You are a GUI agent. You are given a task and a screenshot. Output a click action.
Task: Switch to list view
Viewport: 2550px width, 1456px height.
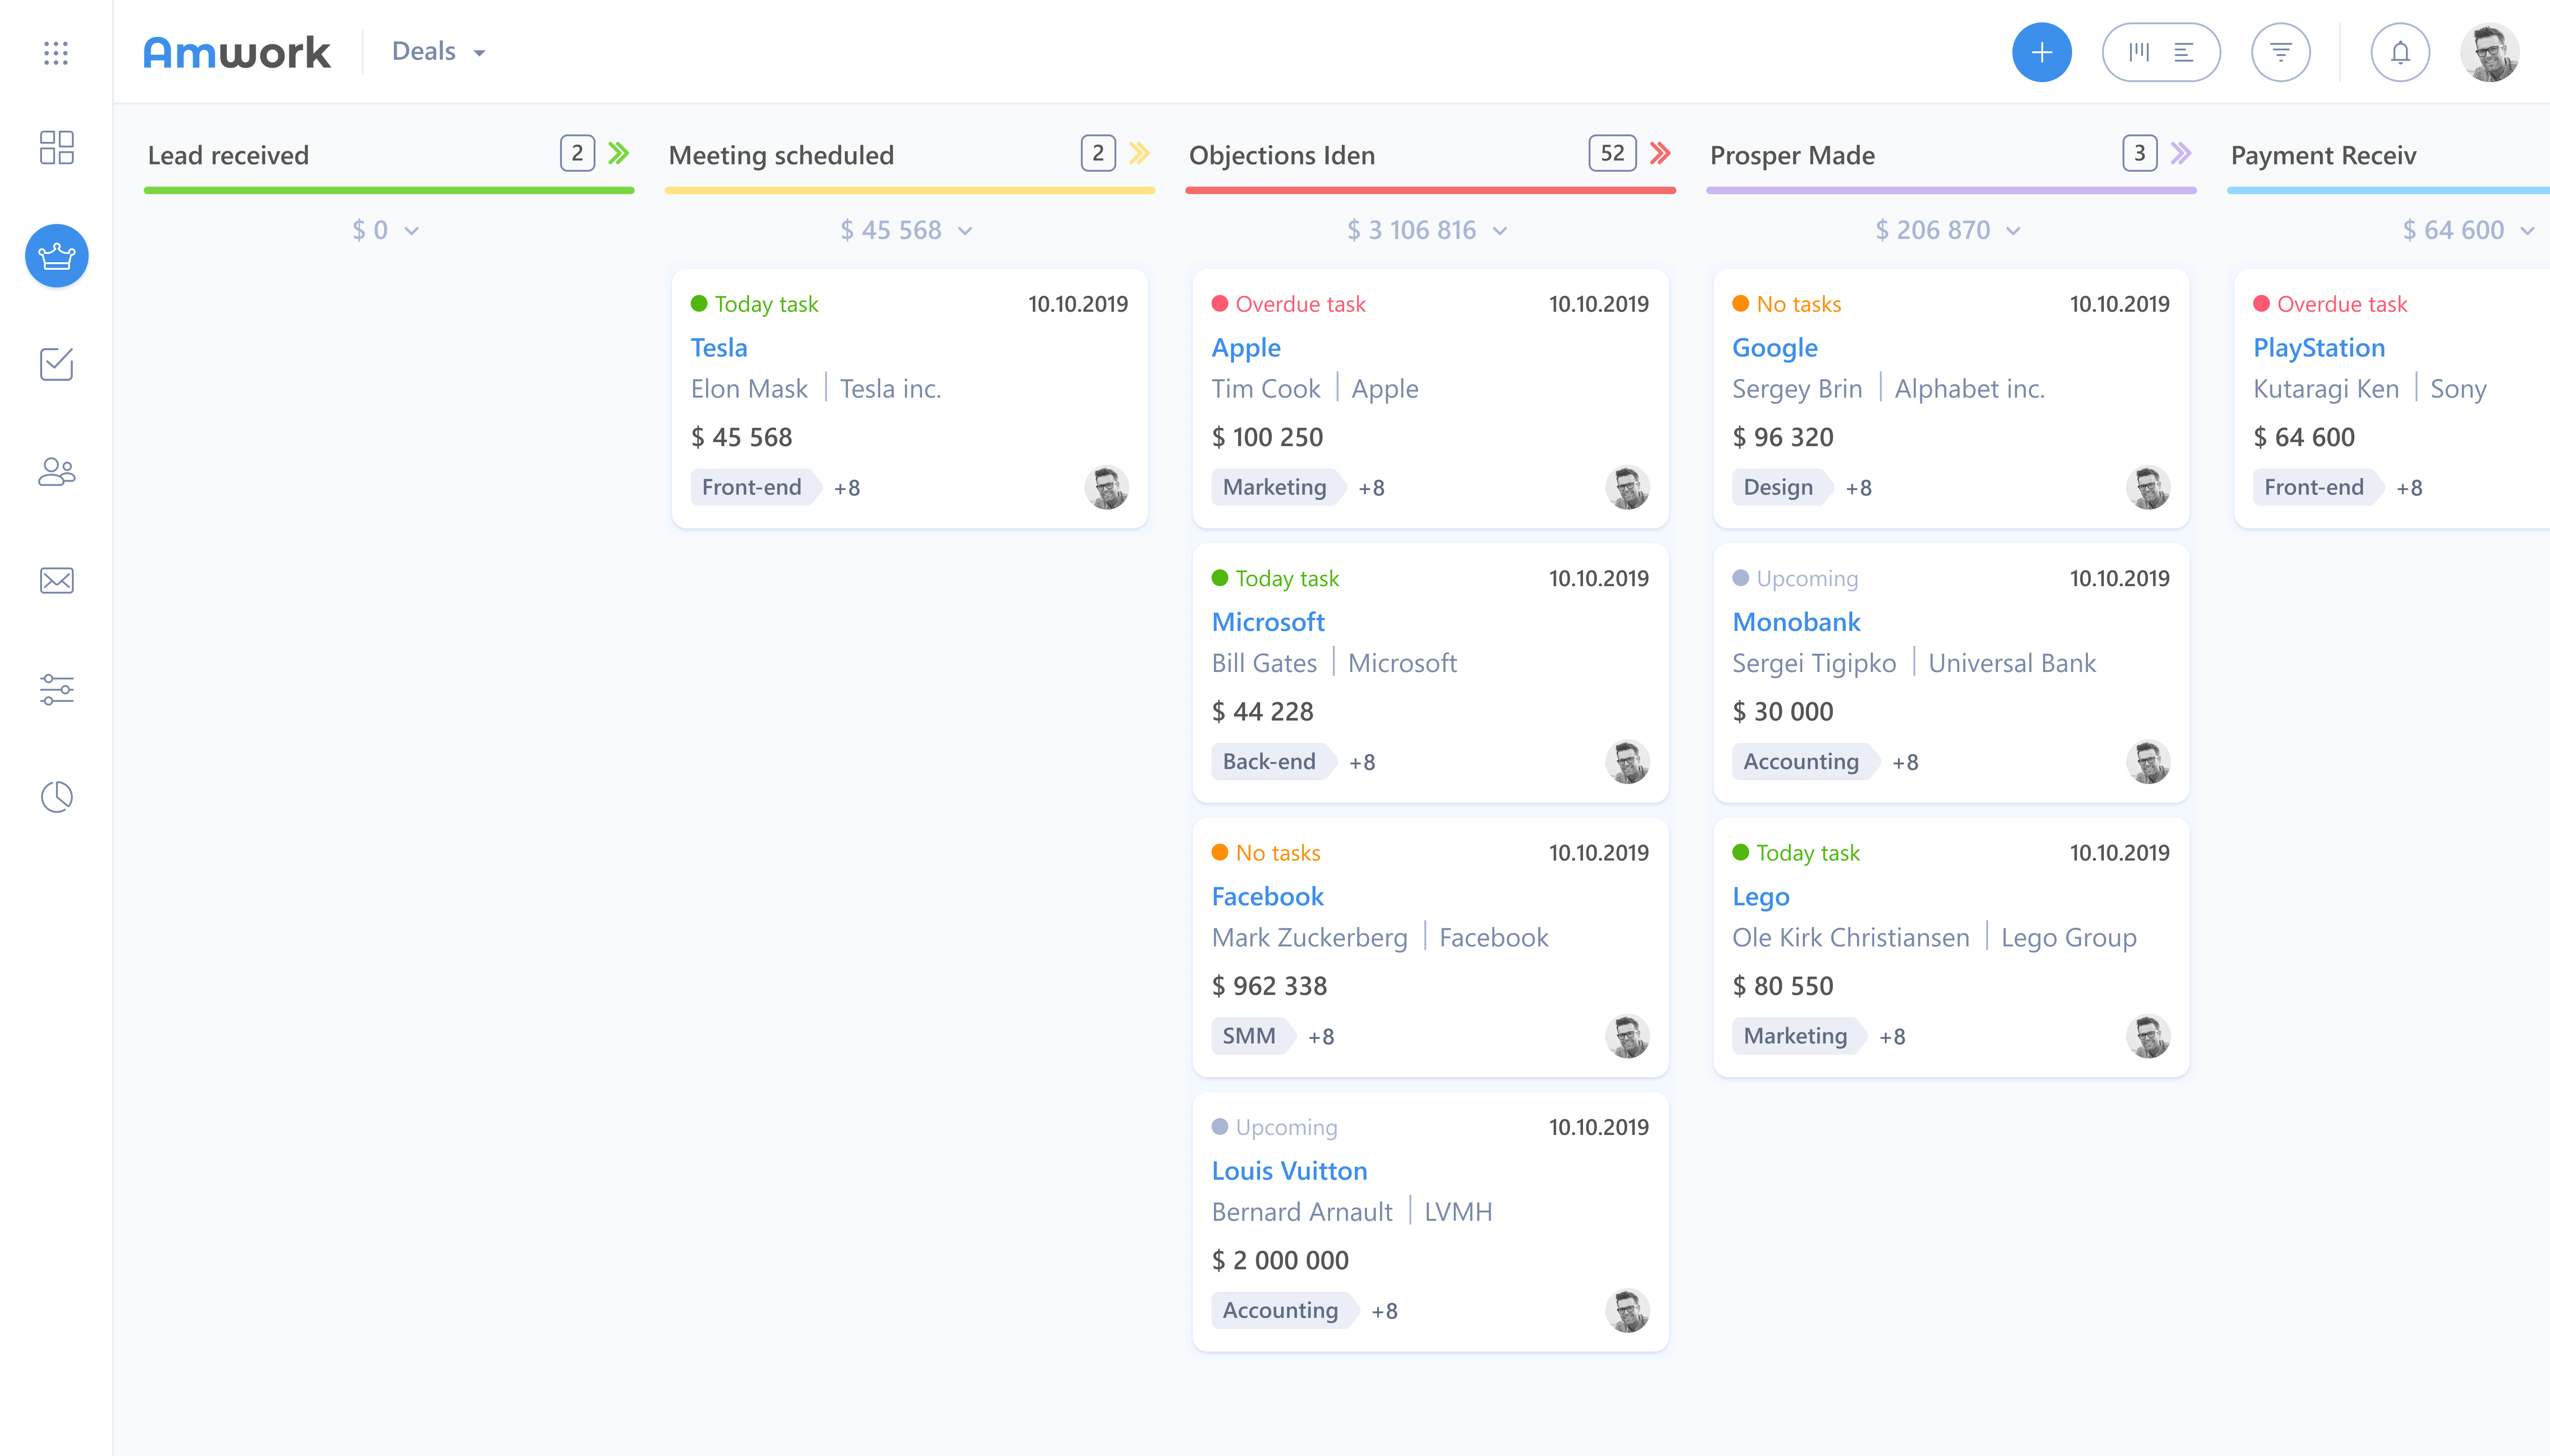(x=2183, y=52)
